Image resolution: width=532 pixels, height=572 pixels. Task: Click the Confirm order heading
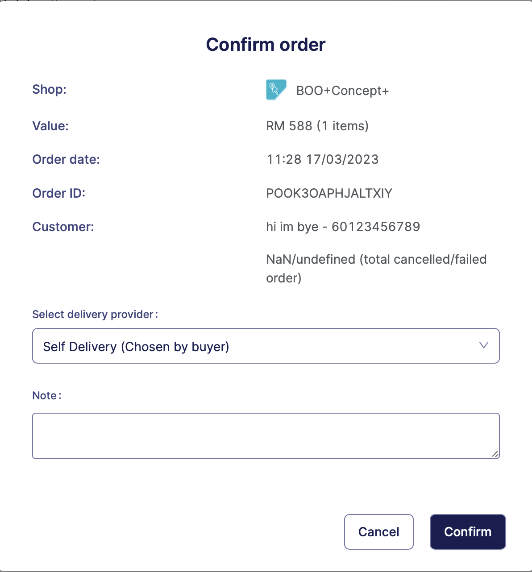click(x=266, y=45)
